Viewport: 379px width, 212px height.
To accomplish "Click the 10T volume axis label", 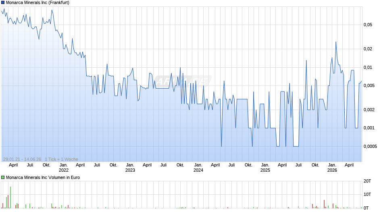I will tap(367, 194).
